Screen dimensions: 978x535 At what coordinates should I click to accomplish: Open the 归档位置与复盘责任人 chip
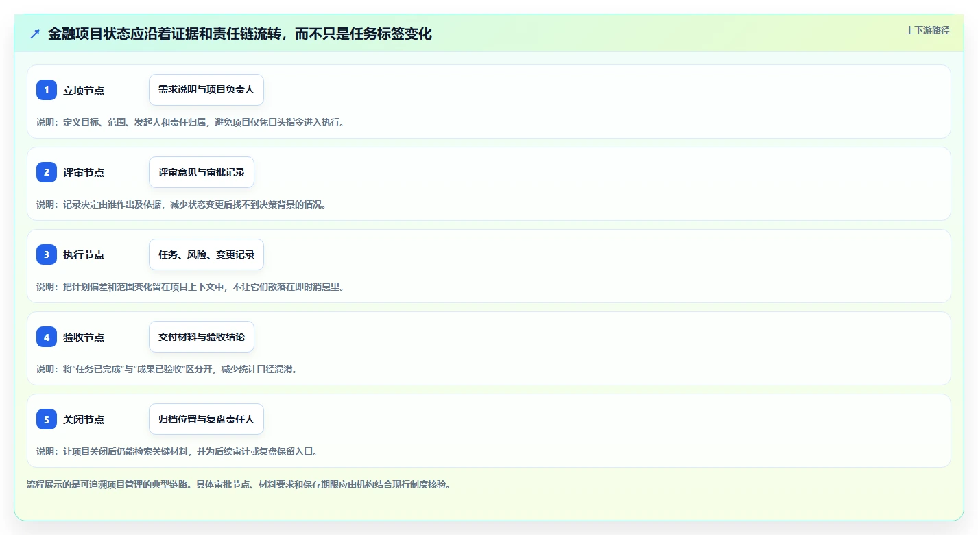click(206, 419)
